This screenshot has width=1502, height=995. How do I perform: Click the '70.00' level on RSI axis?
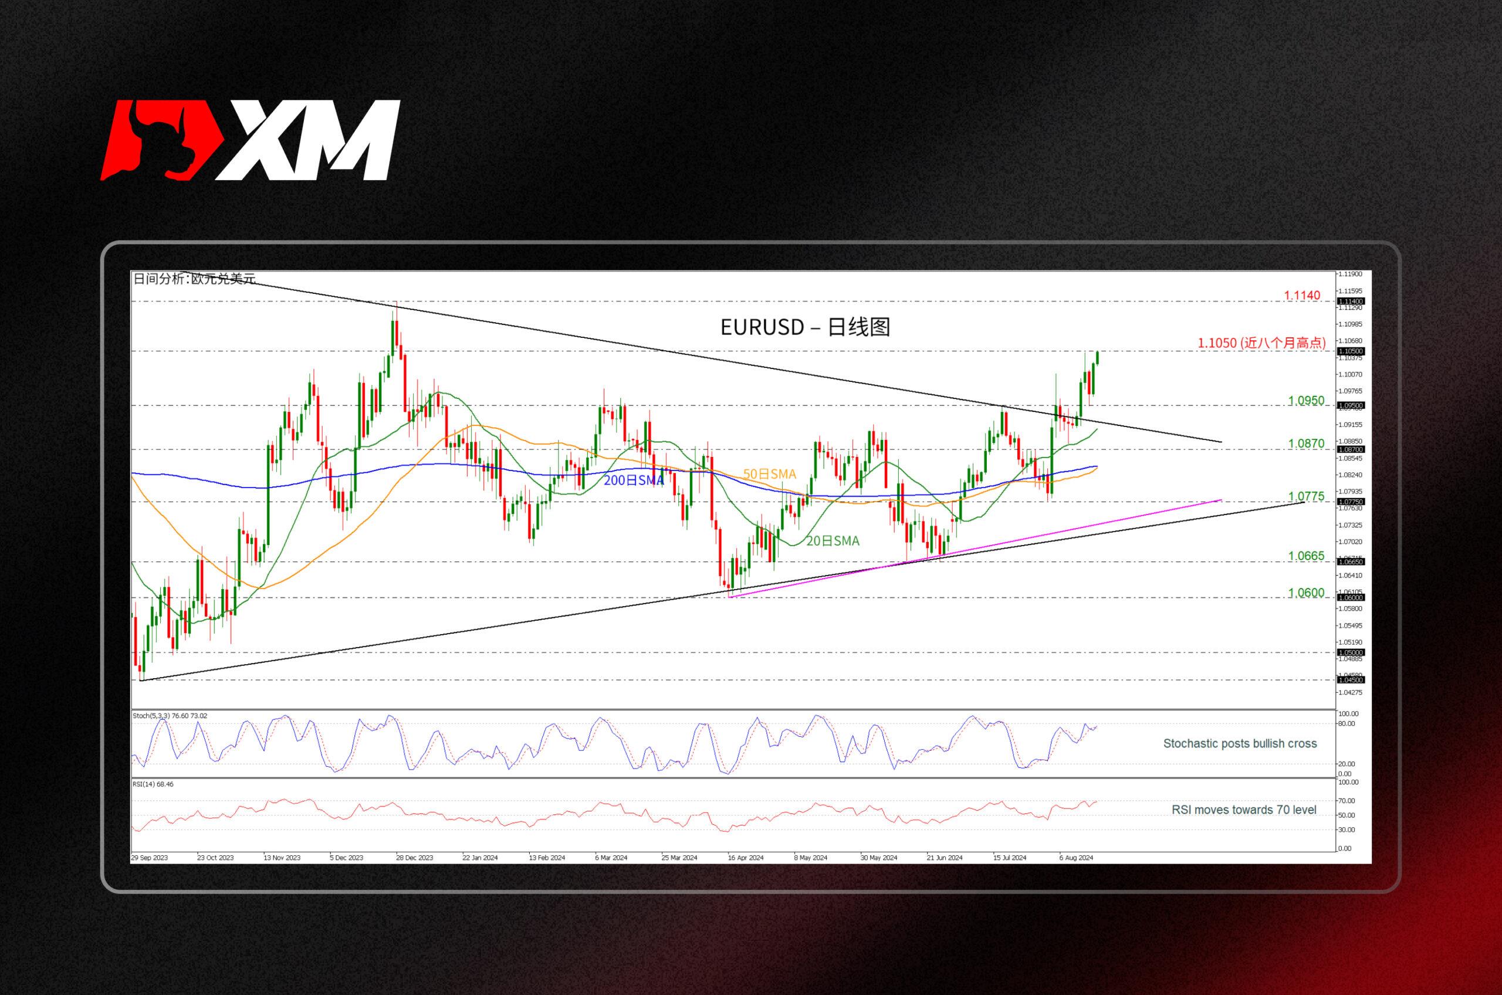point(1346,801)
